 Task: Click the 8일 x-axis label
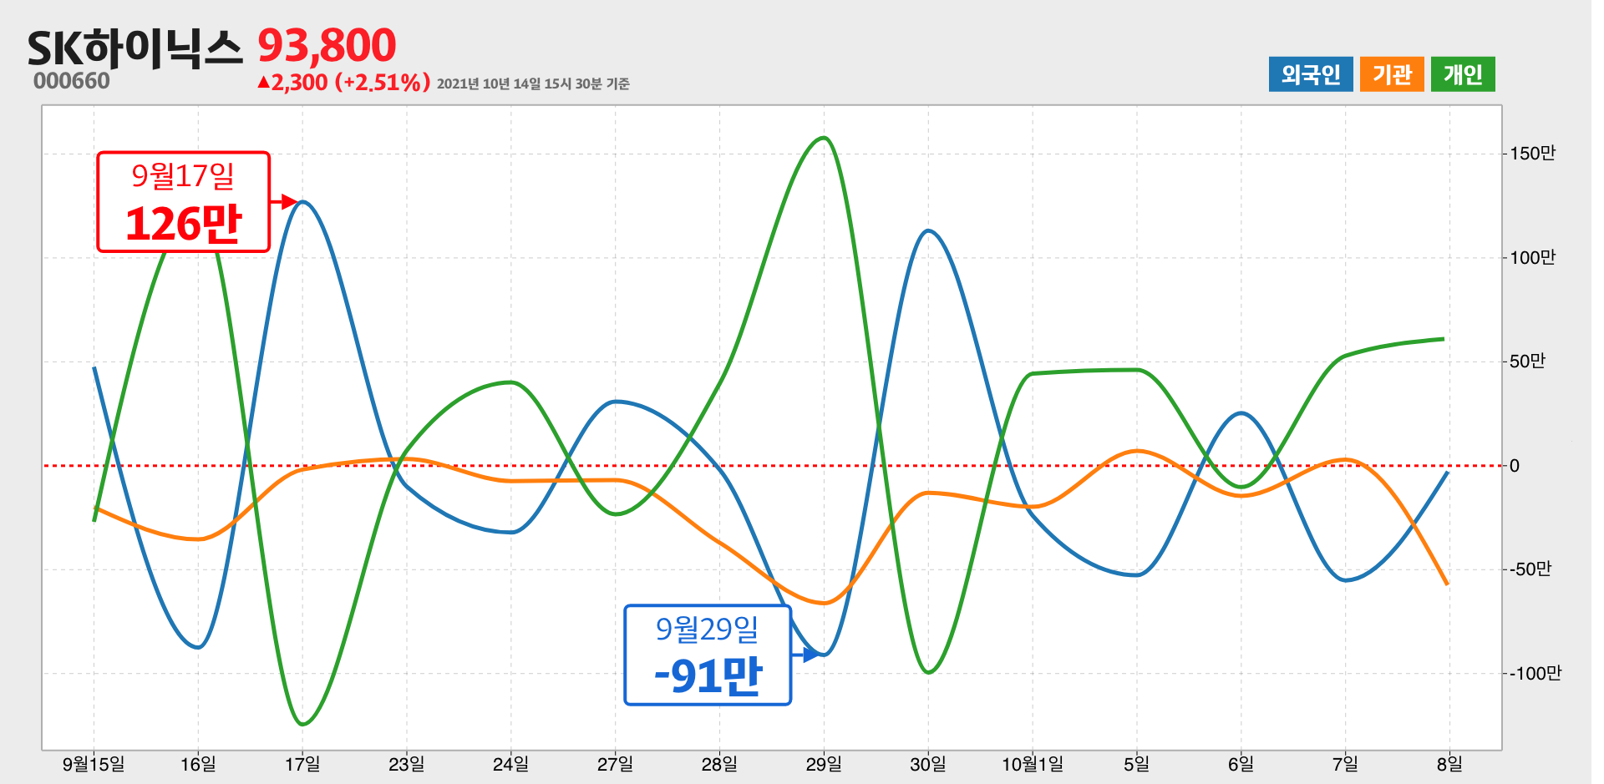click(1449, 764)
